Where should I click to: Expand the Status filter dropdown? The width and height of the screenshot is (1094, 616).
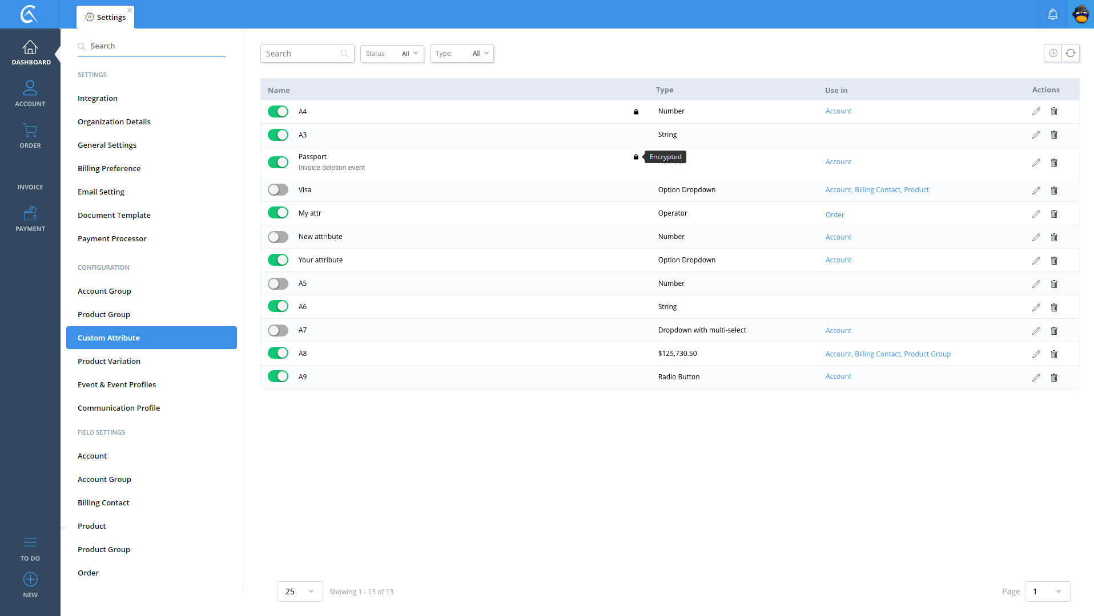click(x=392, y=54)
